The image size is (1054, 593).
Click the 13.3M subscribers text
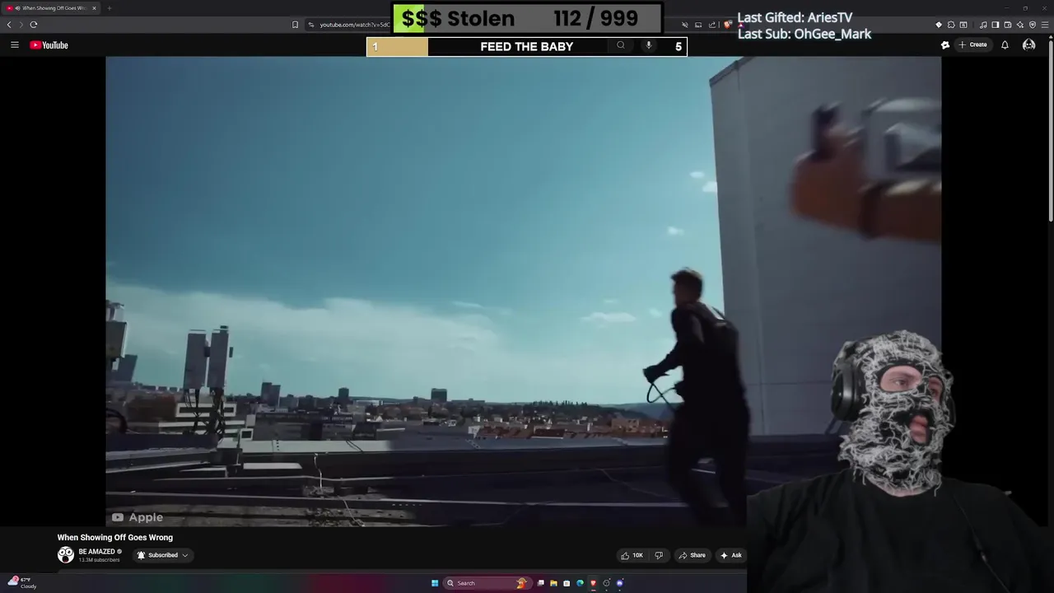coord(100,560)
